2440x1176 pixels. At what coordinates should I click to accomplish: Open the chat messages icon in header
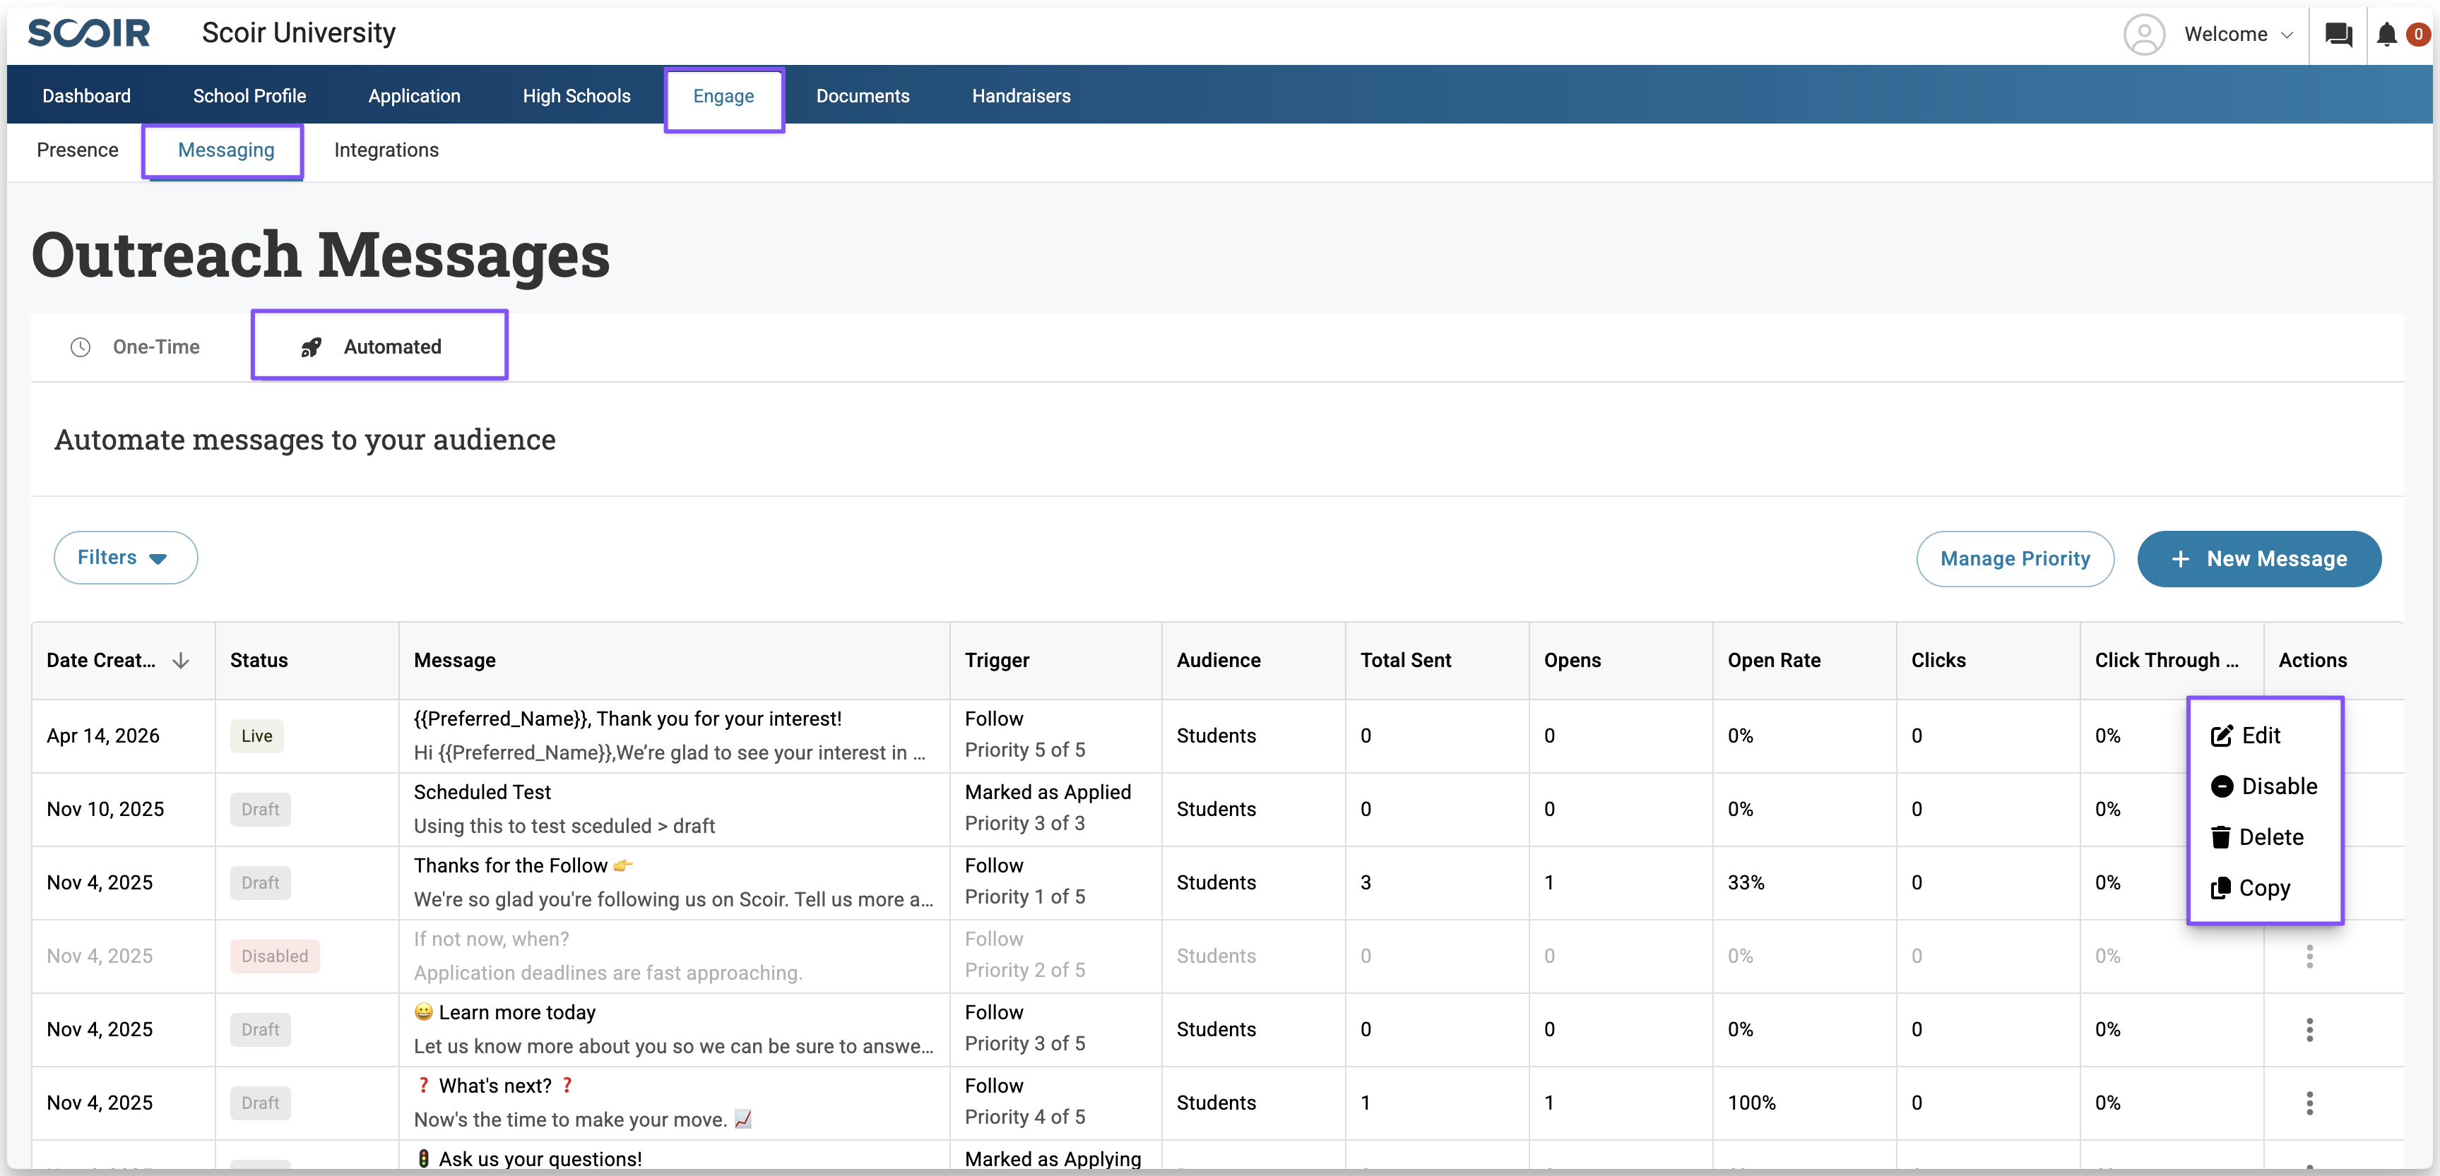(2338, 35)
